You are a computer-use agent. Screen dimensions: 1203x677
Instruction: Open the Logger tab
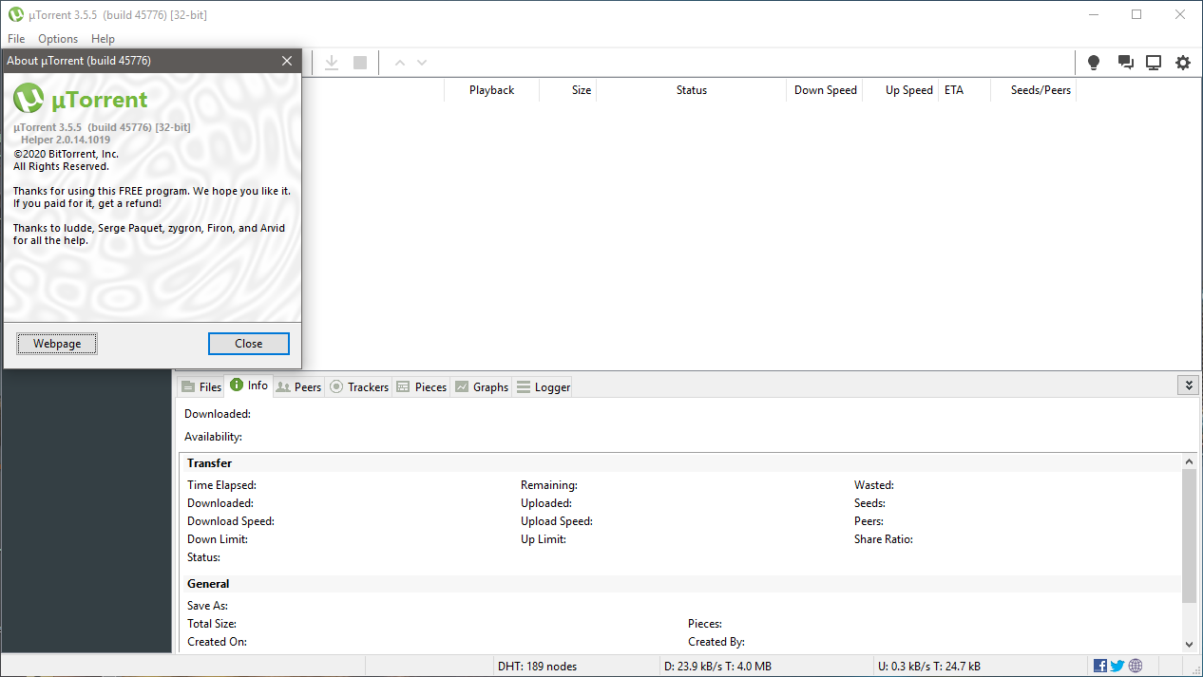tap(543, 386)
